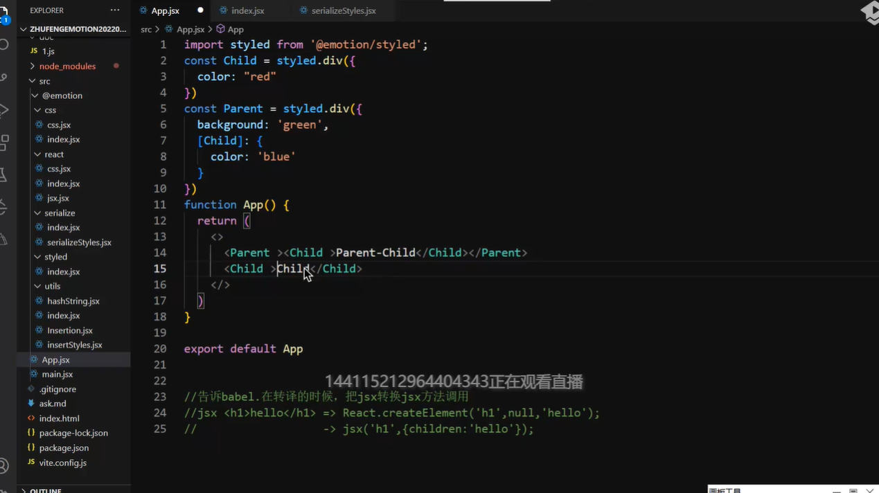Click the src segment in breadcrumb
The image size is (879, 493).
pos(146,30)
